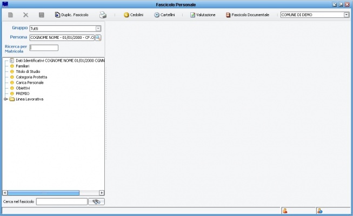Click the restore window button in title bar
Image resolution: width=353 pixels, height=216 pixels.
pos(341,4)
